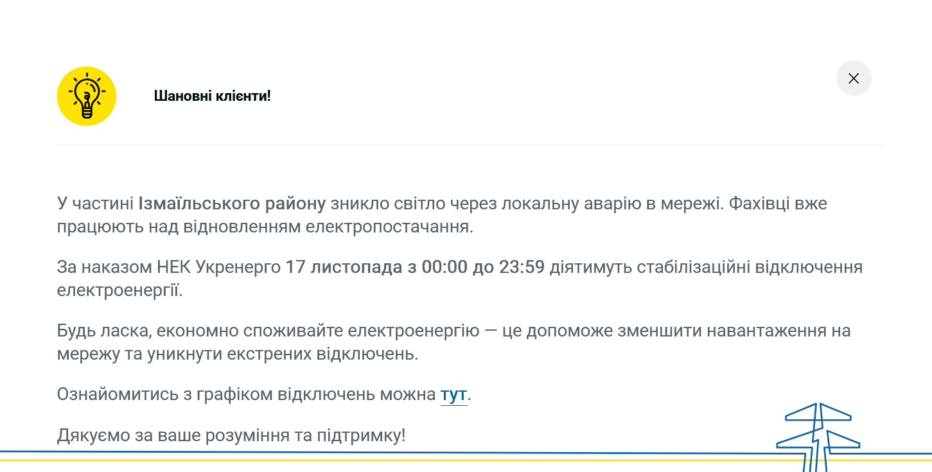Click the Дякуємо за ваше розуміння line
The height and width of the screenshot is (472, 932).
coord(231,434)
